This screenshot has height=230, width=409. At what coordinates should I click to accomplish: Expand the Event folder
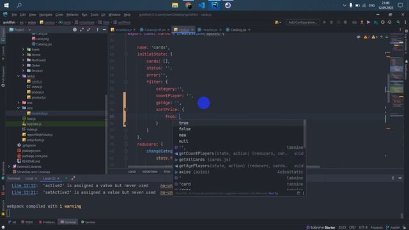tap(23, 50)
